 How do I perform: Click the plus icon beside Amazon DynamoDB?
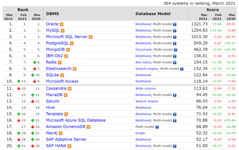88,127
